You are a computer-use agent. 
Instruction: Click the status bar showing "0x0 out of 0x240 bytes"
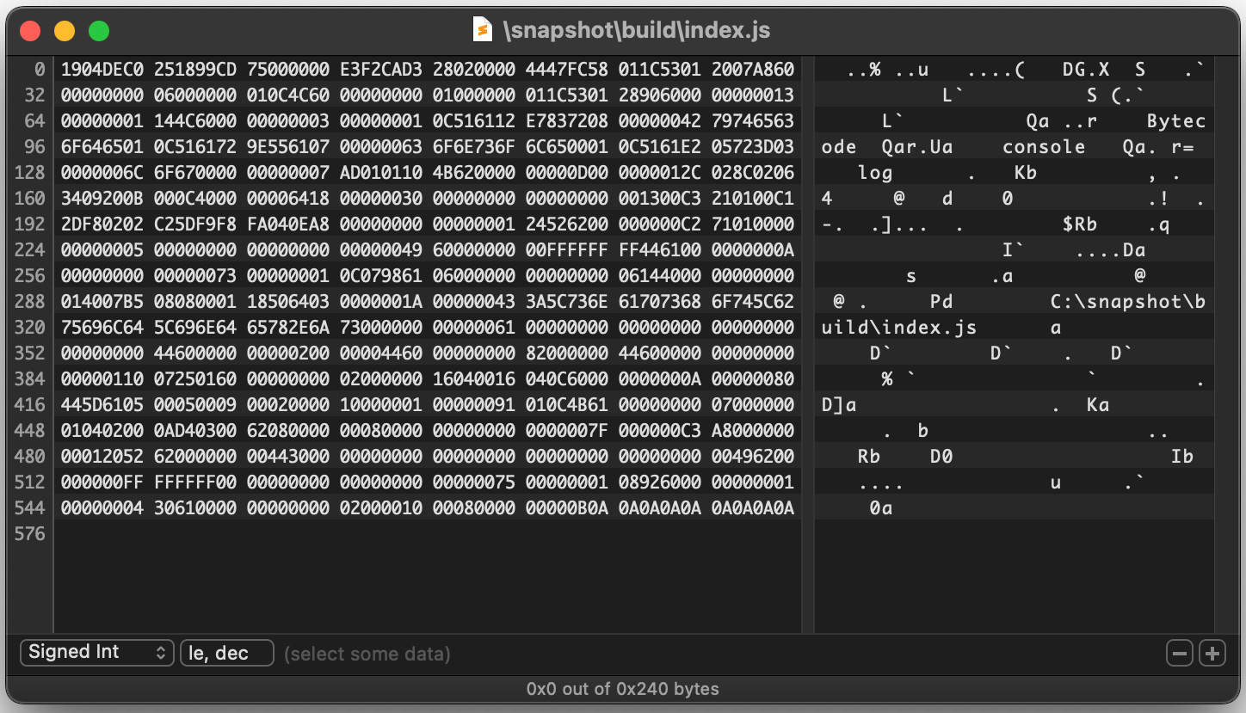click(x=623, y=689)
